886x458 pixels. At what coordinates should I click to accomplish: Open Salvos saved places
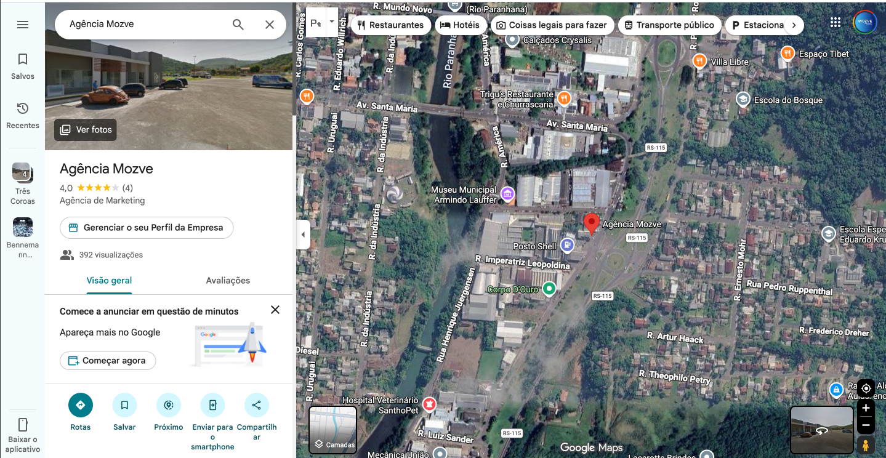pos(23,66)
